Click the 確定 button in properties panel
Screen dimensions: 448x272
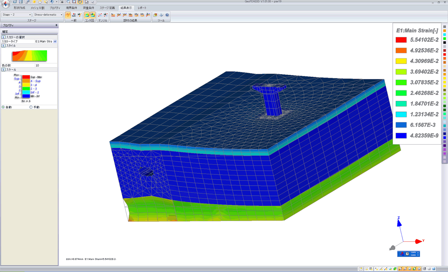(x=5, y=32)
